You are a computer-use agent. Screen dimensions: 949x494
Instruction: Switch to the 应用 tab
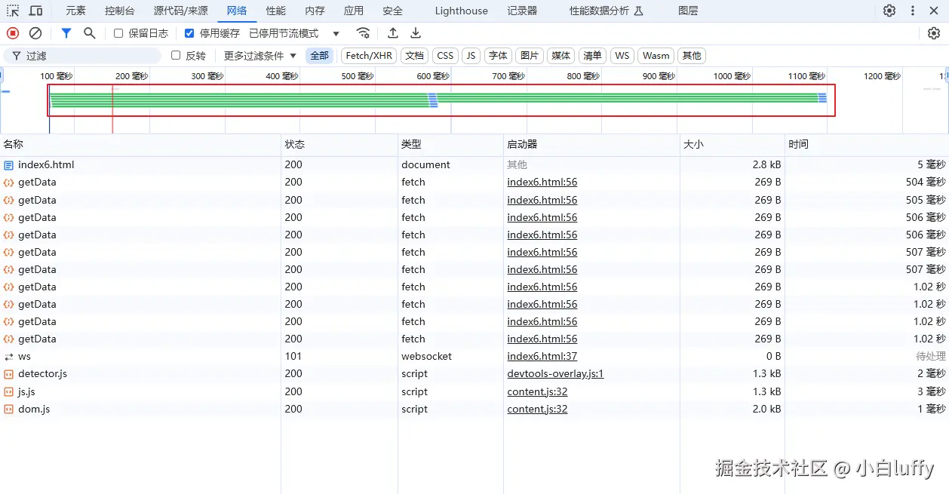[354, 11]
